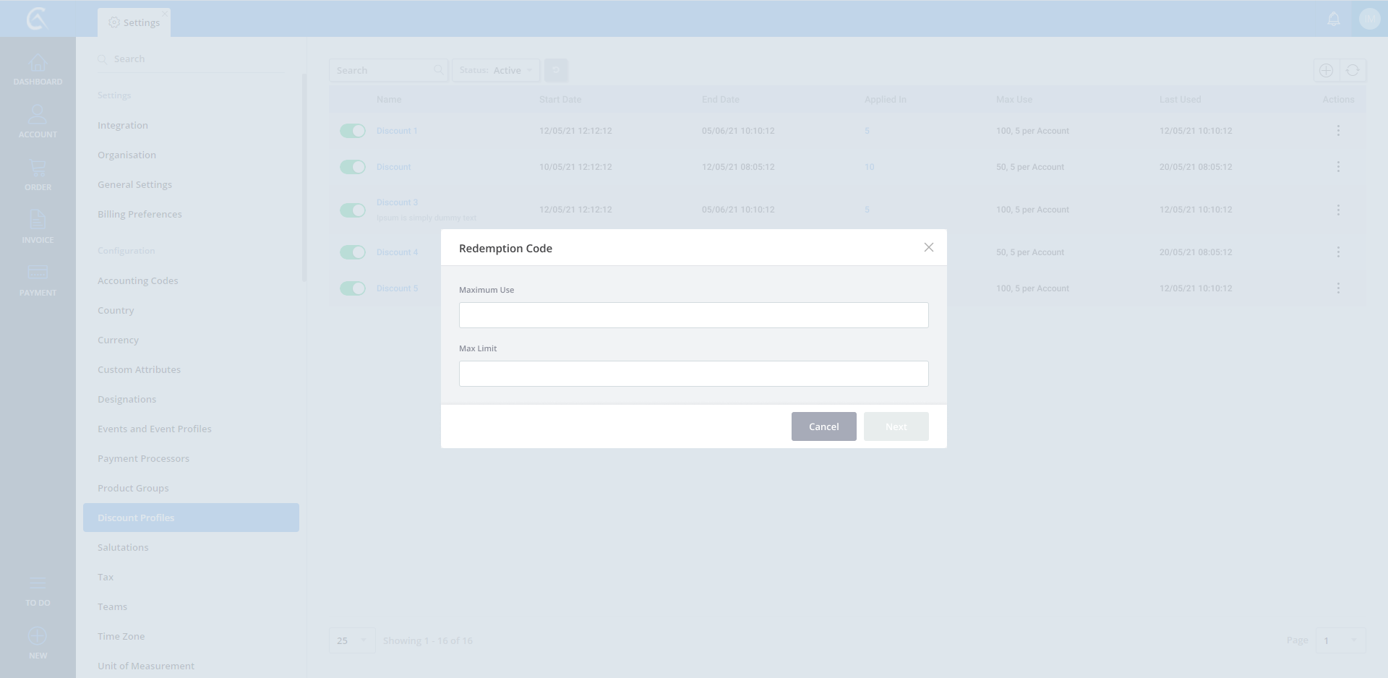Click the Maximum Use input field
The width and height of the screenshot is (1388, 678).
[x=693, y=315]
